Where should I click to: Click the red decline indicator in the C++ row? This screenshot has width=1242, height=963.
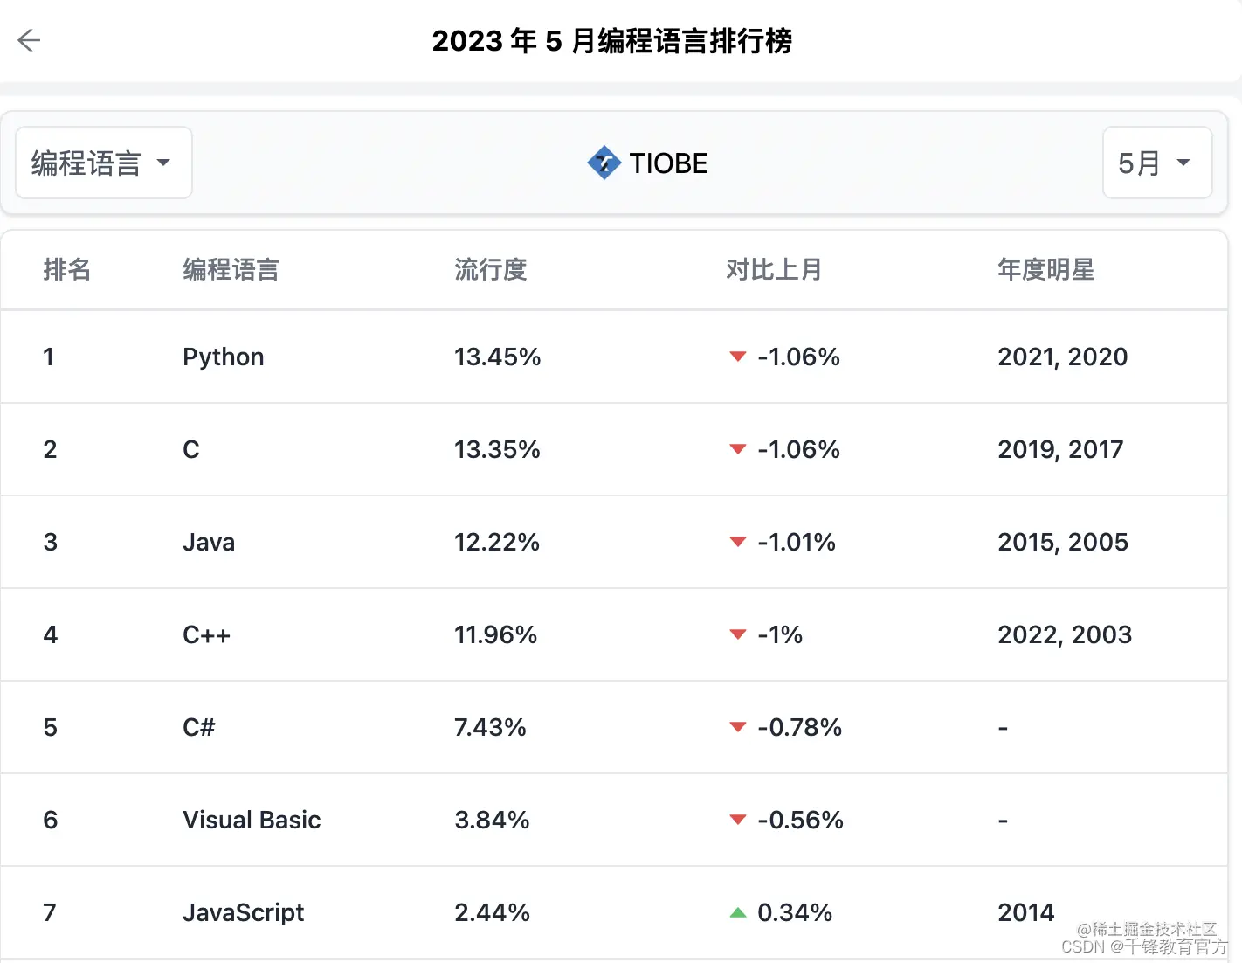pyautogui.click(x=737, y=635)
